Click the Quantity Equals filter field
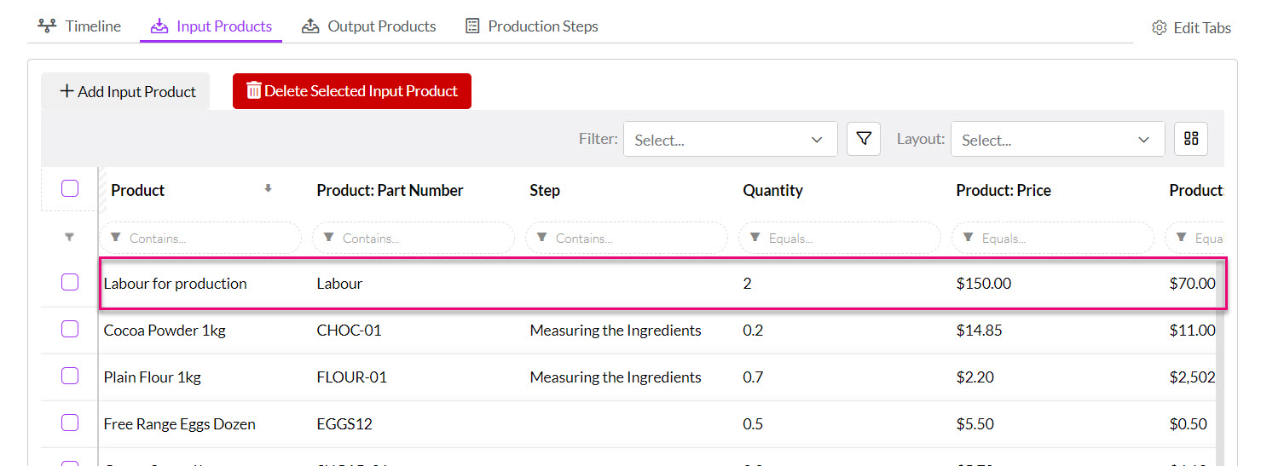Image resolution: width=1261 pixels, height=466 pixels. point(840,238)
